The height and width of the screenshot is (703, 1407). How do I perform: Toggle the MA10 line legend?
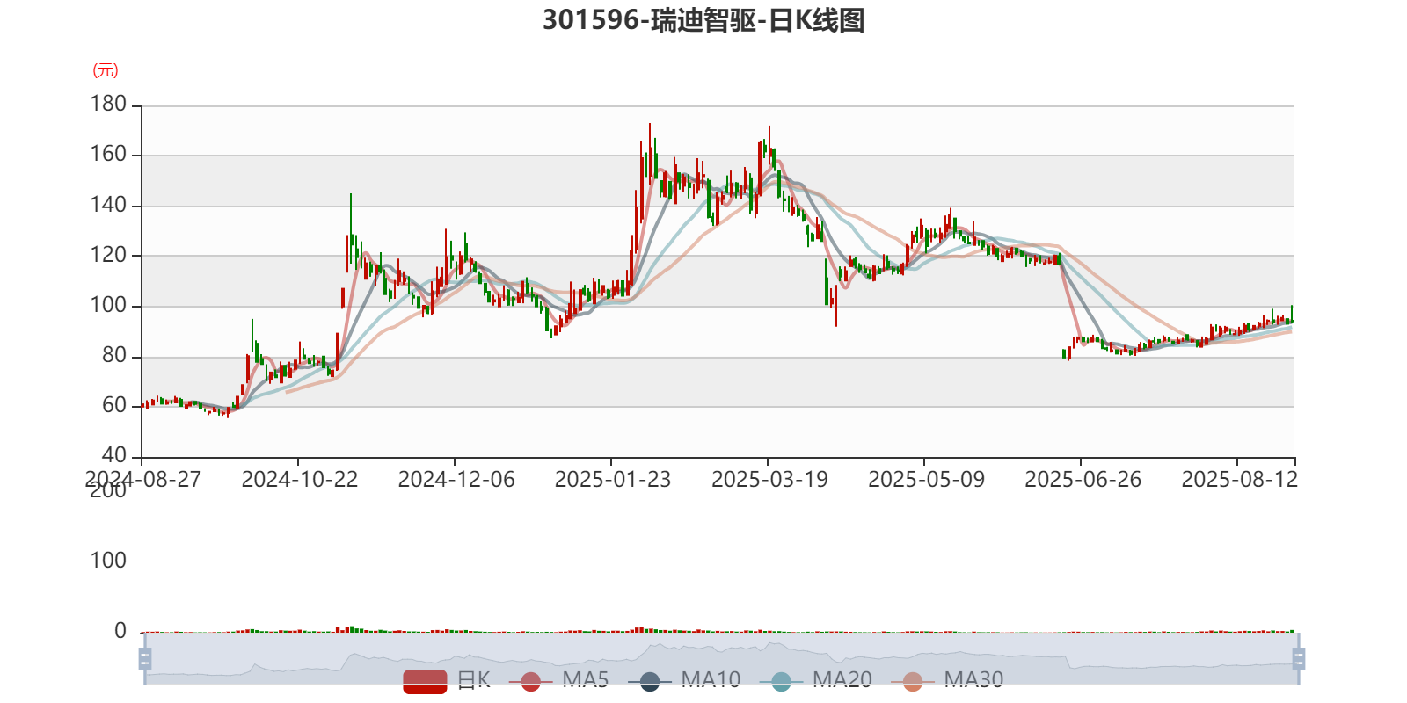(684, 680)
